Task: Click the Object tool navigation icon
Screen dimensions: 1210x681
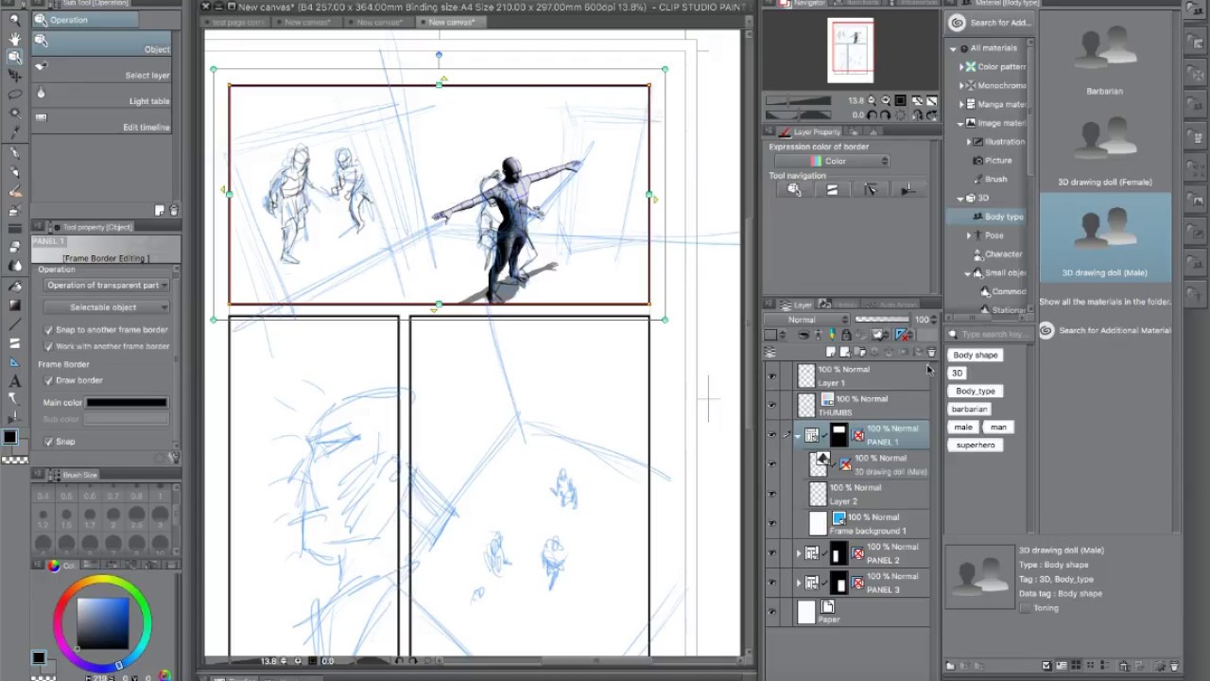Action: coord(794,190)
